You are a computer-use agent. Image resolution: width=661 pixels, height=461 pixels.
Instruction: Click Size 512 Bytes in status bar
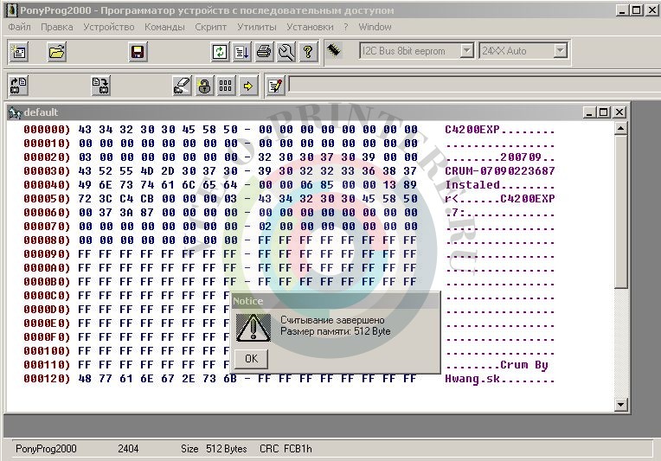(x=214, y=449)
